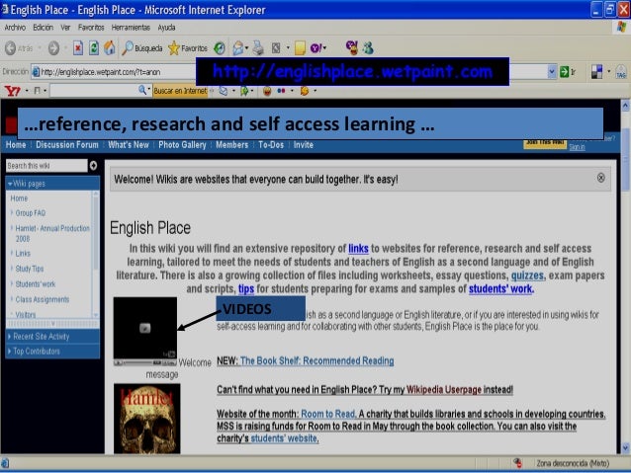Click the page icon in address bar
Viewport: 631px width, 473px height.
(x=36, y=72)
